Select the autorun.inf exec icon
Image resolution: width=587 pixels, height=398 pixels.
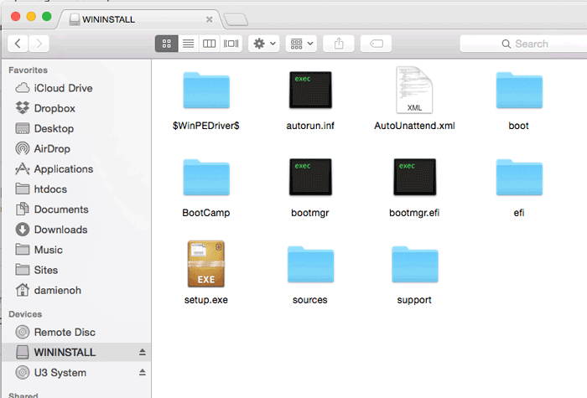coord(310,90)
